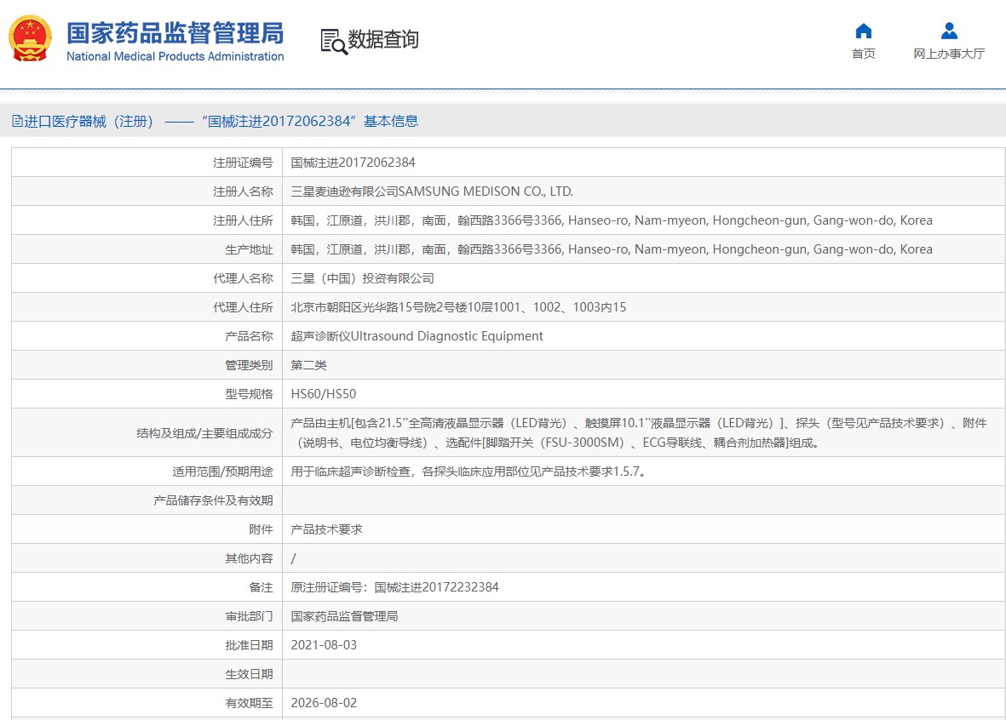Click the 其他内容 row label

249,558
